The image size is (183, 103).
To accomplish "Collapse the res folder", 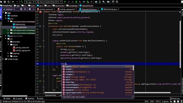I will pyautogui.click(x=6, y=39).
